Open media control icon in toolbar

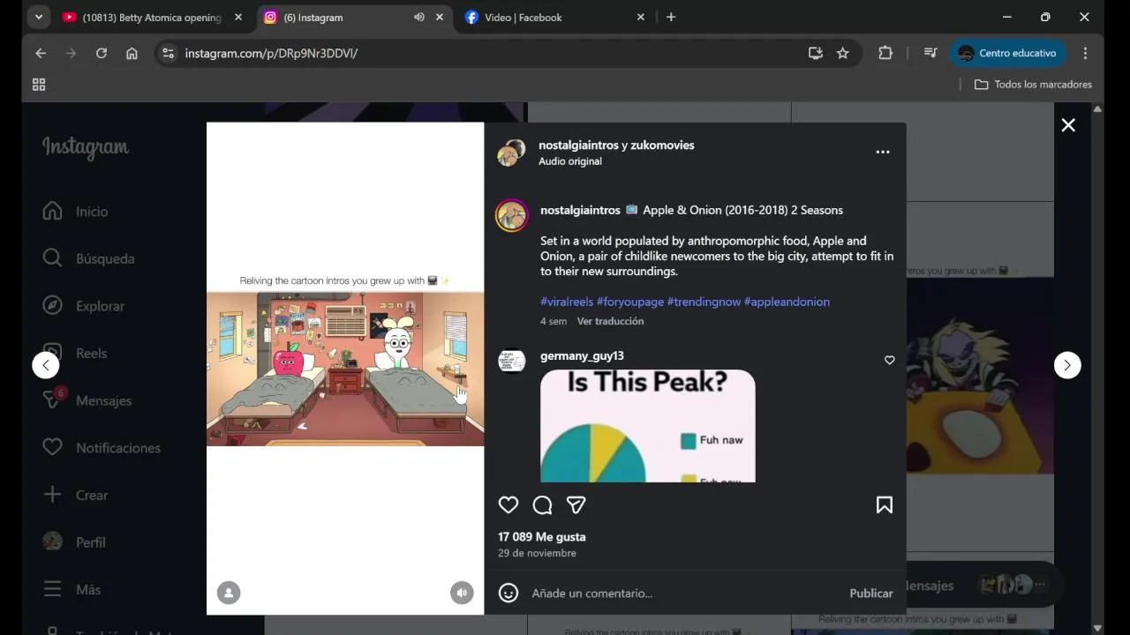(x=930, y=53)
